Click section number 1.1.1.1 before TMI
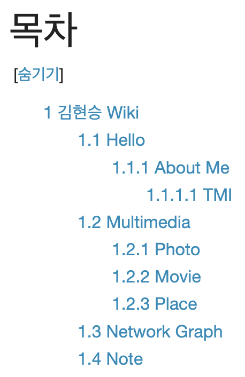The width and height of the screenshot is (245, 377). coord(172,194)
